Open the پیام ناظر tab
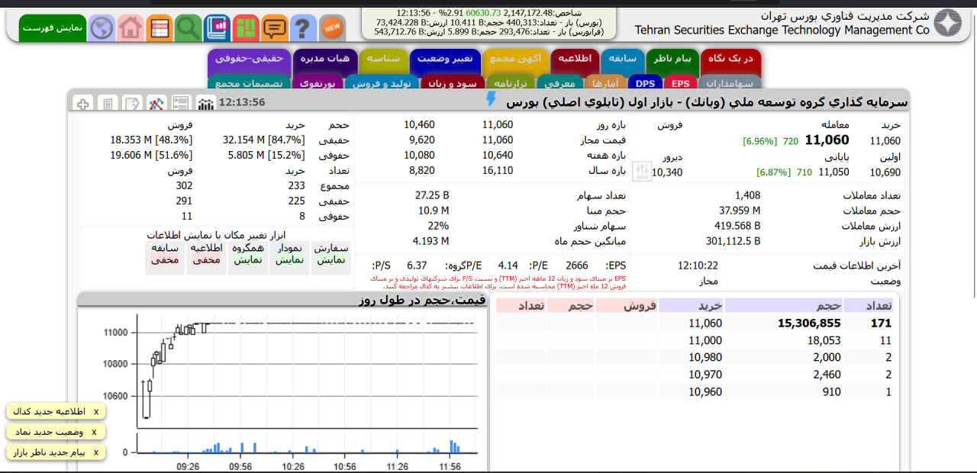 [x=672, y=59]
